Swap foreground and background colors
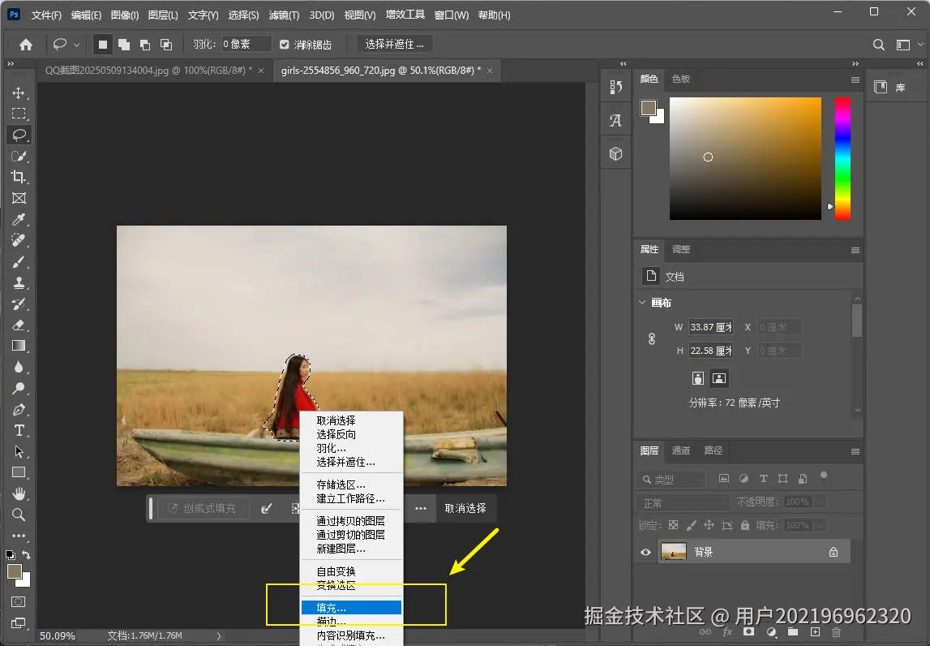The image size is (930, 646). 26,554
